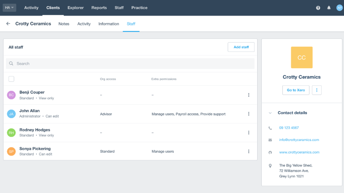Open row options for Sonya Pickering
The height and width of the screenshot is (193, 344).
(249, 151)
